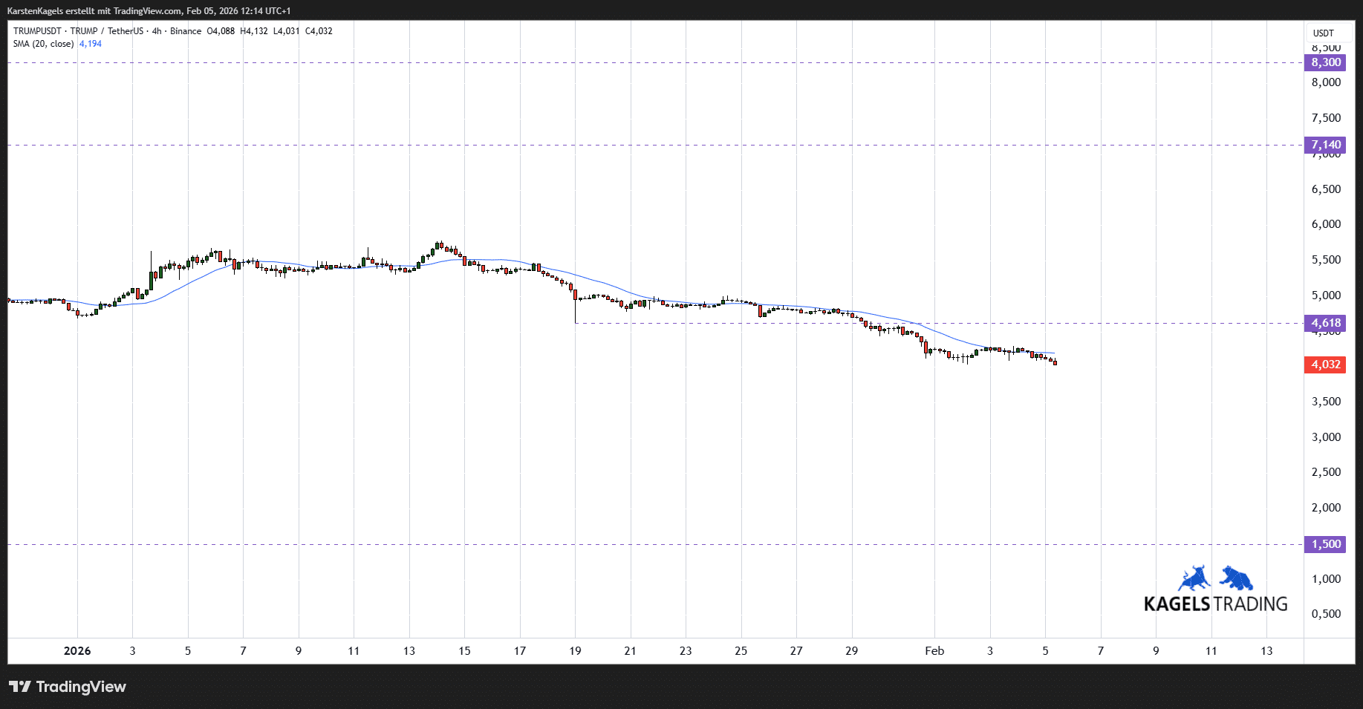Click the 2026 label on time axis
The image size is (1363, 709).
[x=77, y=651]
